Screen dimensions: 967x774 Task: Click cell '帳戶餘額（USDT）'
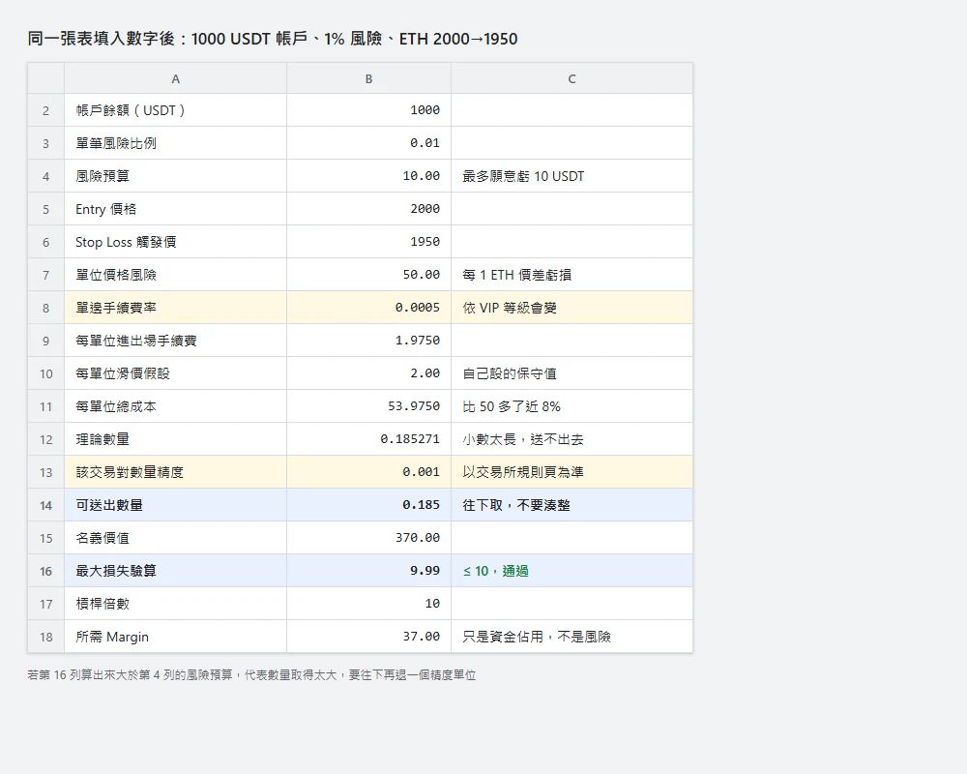(x=176, y=110)
